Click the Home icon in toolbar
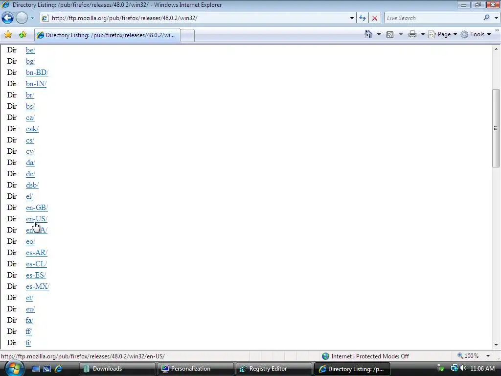The image size is (501, 376). coord(368,34)
